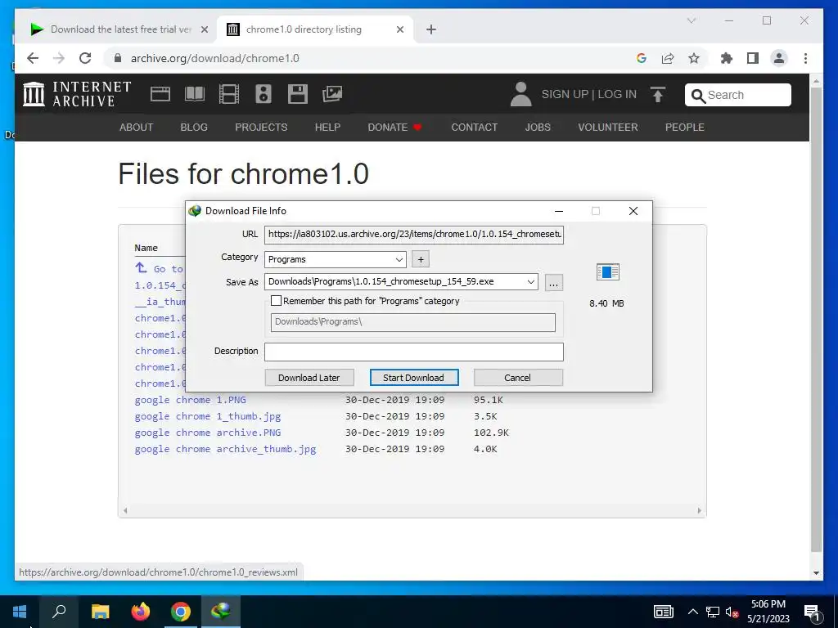Open File Explorer from the taskbar
The height and width of the screenshot is (628, 838).
[x=101, y=612]
